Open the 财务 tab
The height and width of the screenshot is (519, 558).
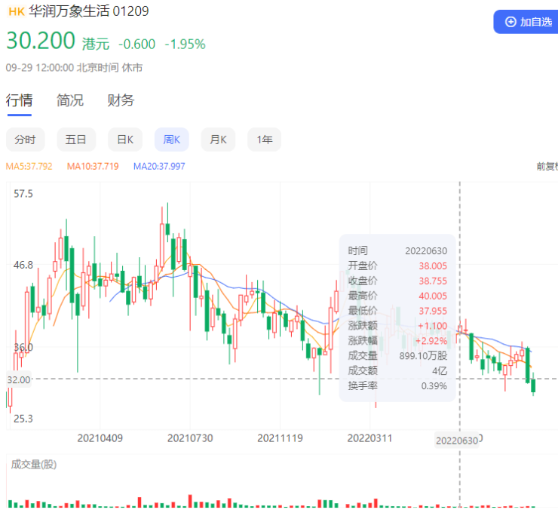click(121, 100)
